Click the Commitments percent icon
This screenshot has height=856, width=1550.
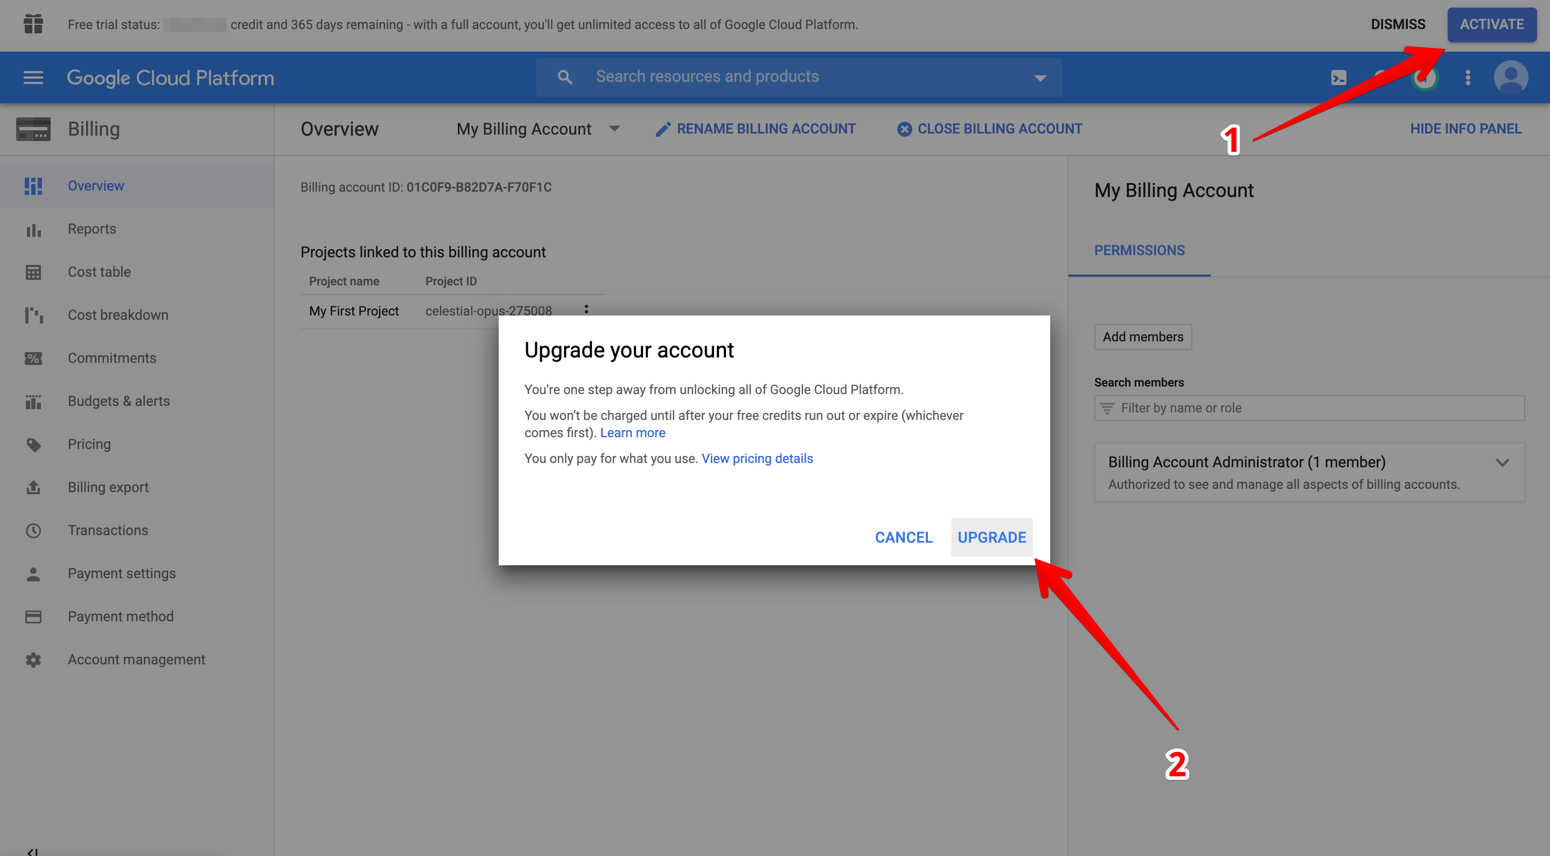point(33,359)
